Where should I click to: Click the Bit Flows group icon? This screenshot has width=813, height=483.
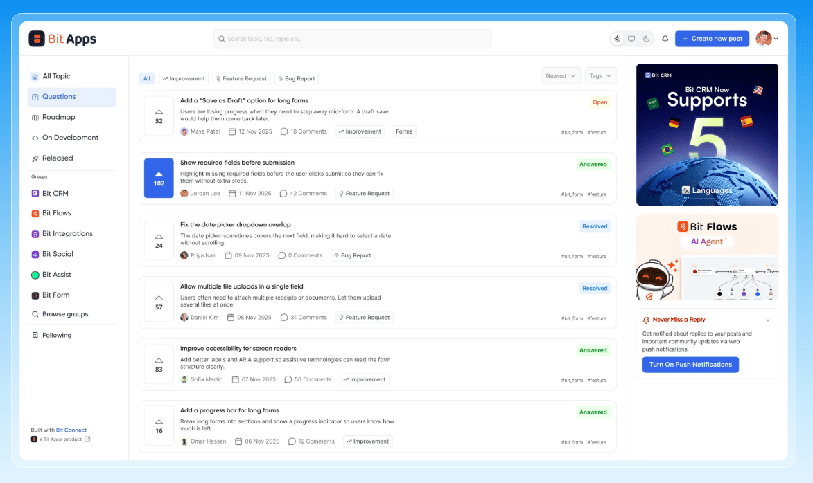(x=35, y=213)
